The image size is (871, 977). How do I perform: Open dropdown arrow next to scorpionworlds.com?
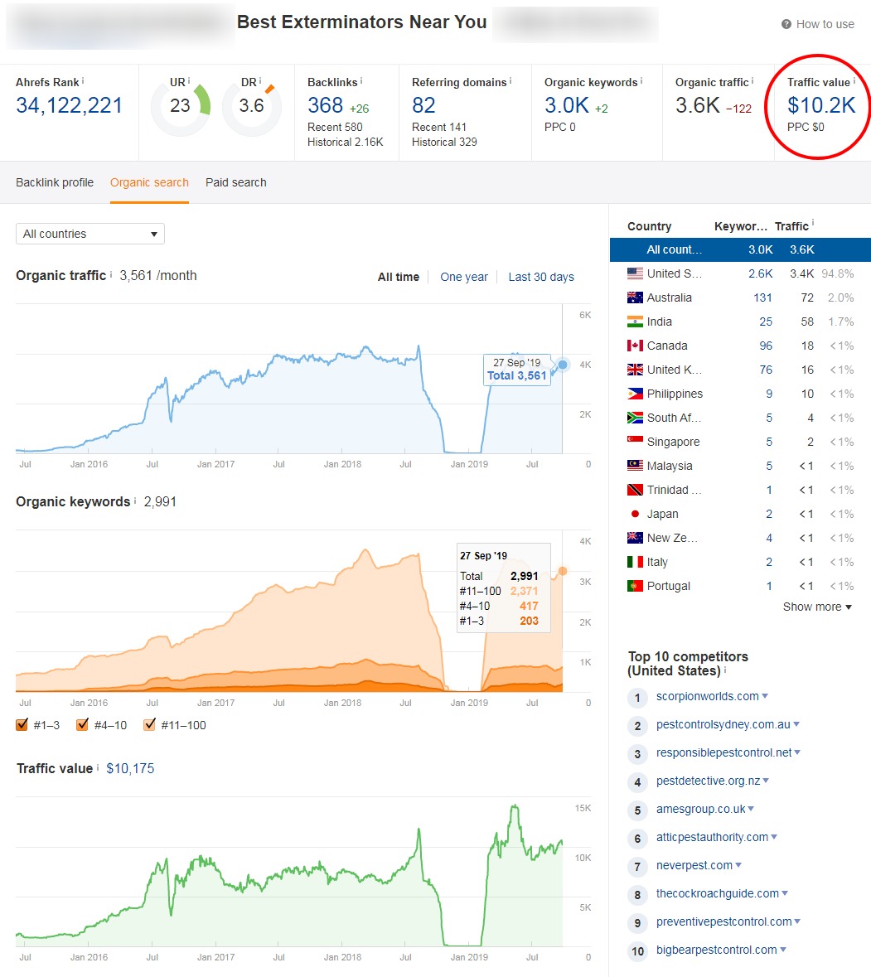765,696
